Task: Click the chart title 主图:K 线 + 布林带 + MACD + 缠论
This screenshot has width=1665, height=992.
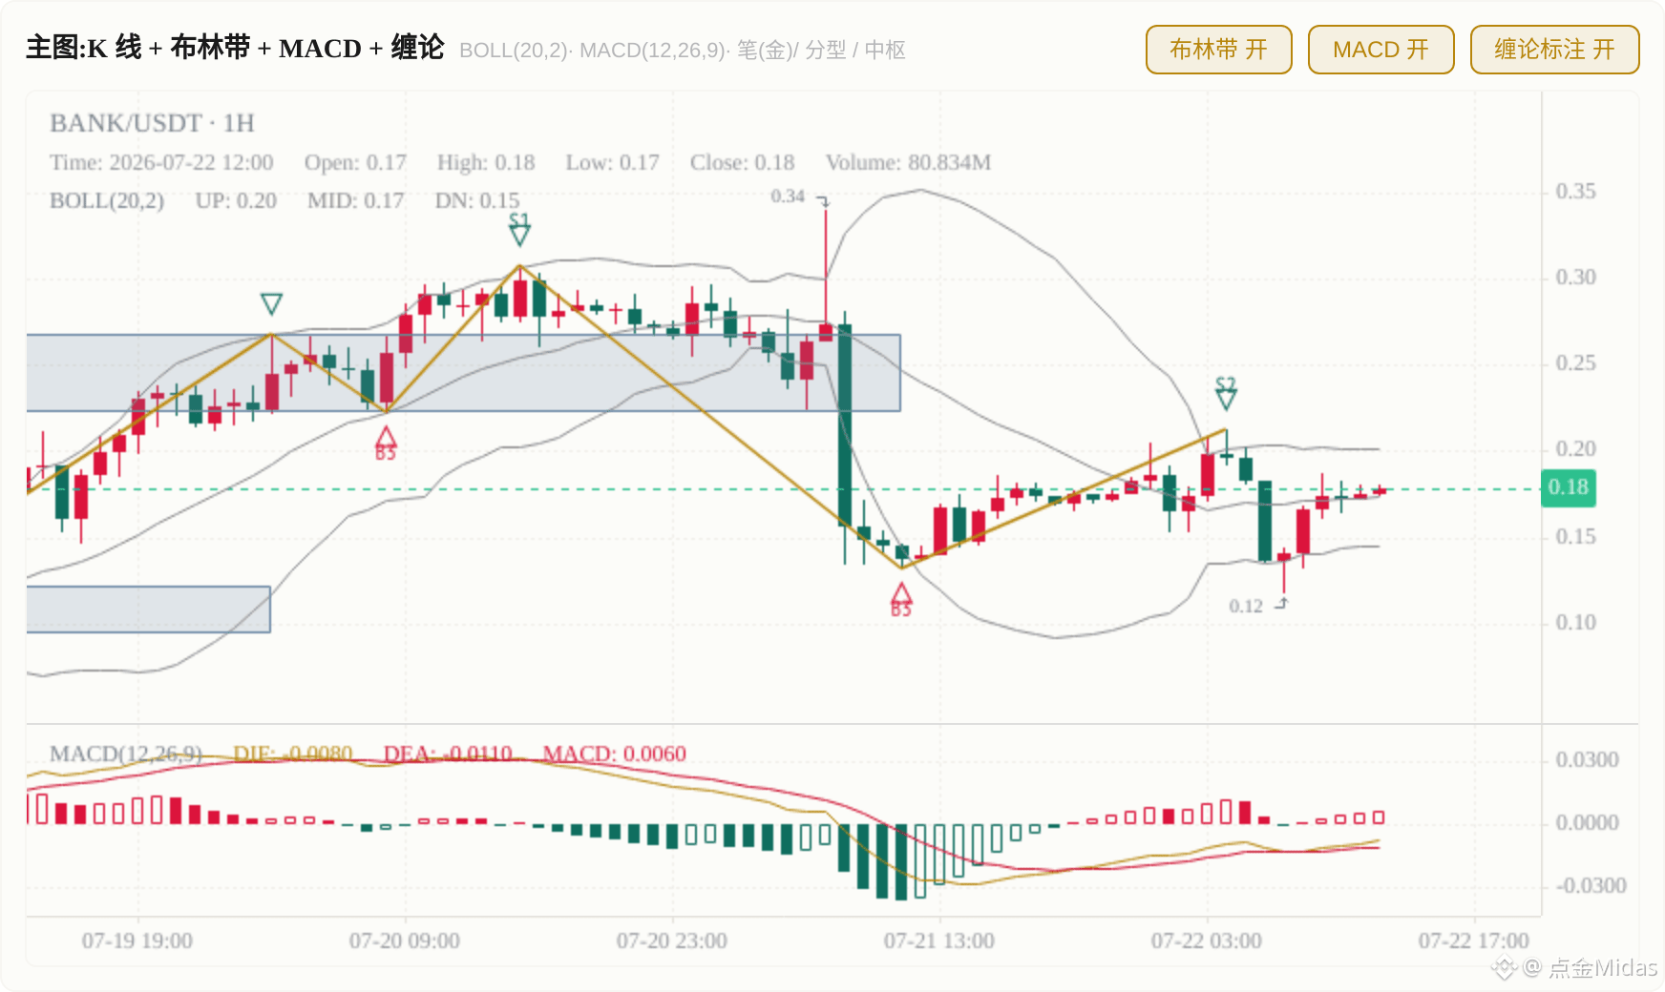Action: pos(235,48)
